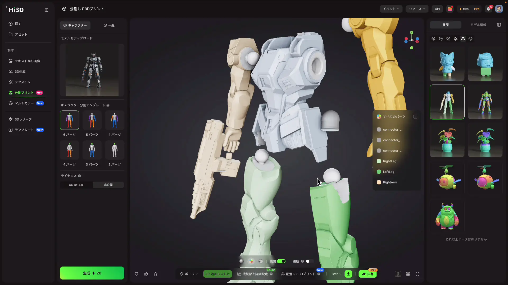The image size is (508, 285).
Task: Switch to the 一般 tab
Action: [x=109, y=25]
